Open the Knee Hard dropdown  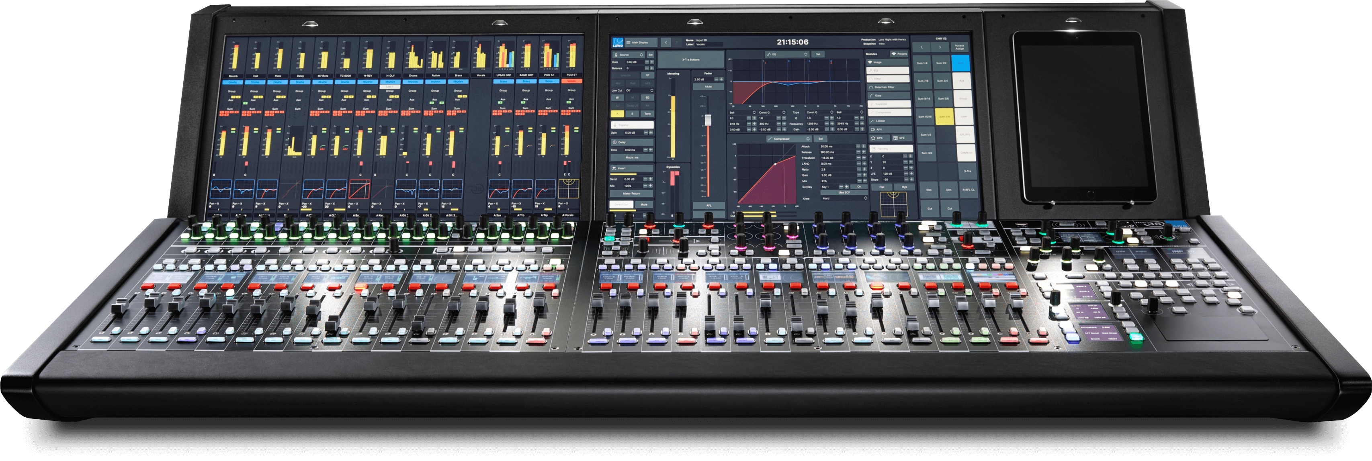844,198
